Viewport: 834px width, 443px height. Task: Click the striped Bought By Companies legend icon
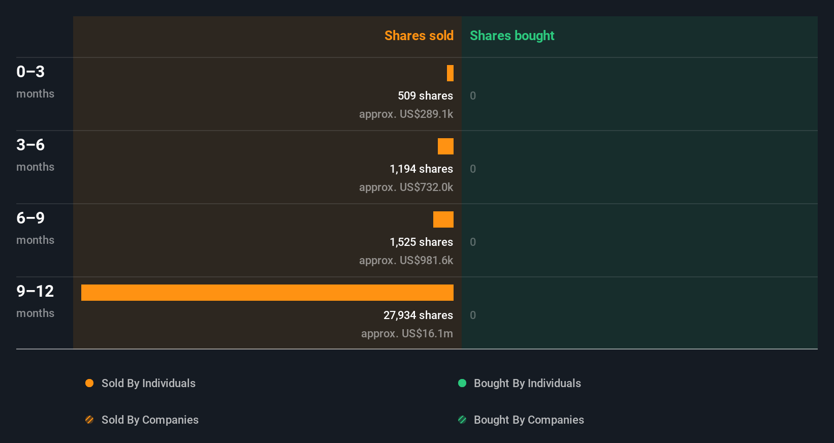pos(462,420)
